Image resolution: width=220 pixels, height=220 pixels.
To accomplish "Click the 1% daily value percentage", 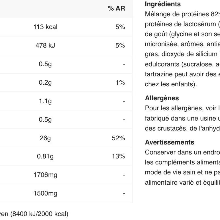I will 120,83.
